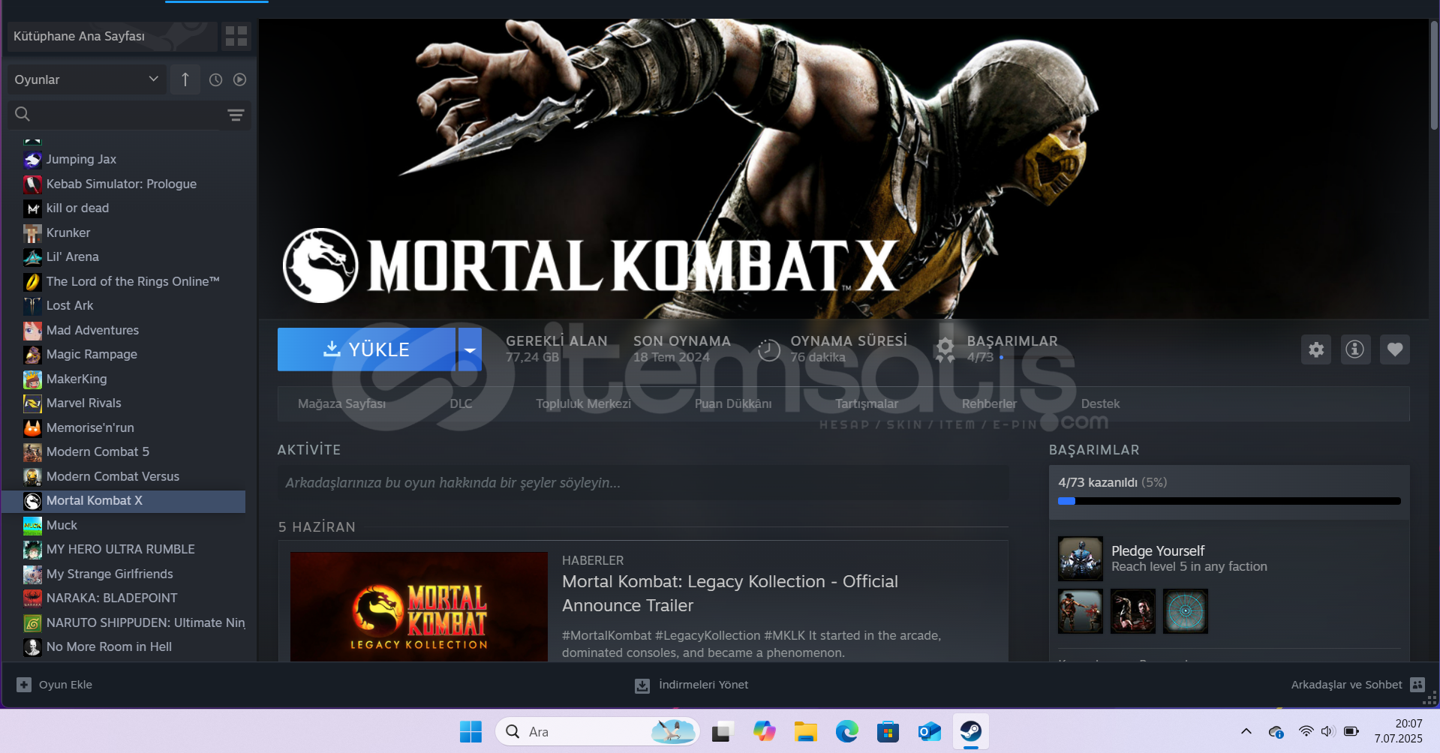Open install options dropdown arrow
This screenshot has height=753, width=1440.
470,349
